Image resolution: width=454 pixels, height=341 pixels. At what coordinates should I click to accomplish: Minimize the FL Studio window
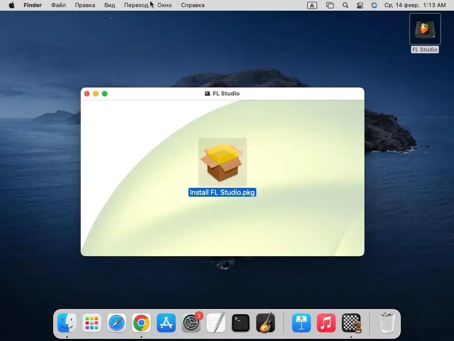[x=96, y=94]
